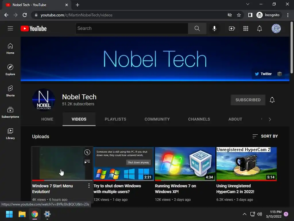Open the YouTube apps grid icon
Viewport: 294px width, 221px height.
point(246,28)
